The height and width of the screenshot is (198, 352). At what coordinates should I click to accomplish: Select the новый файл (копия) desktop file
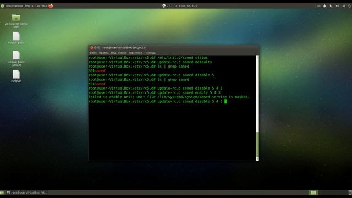[x=16, y=58]
